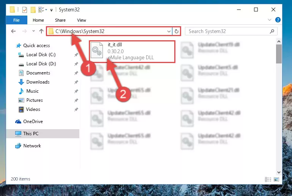Expand the ribbon with the chevron
The width and height of the screenshot is (292, 196).
[270, 20]
